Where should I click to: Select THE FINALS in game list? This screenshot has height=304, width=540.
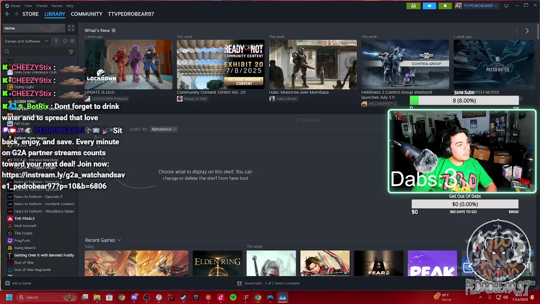coord(24,219)
